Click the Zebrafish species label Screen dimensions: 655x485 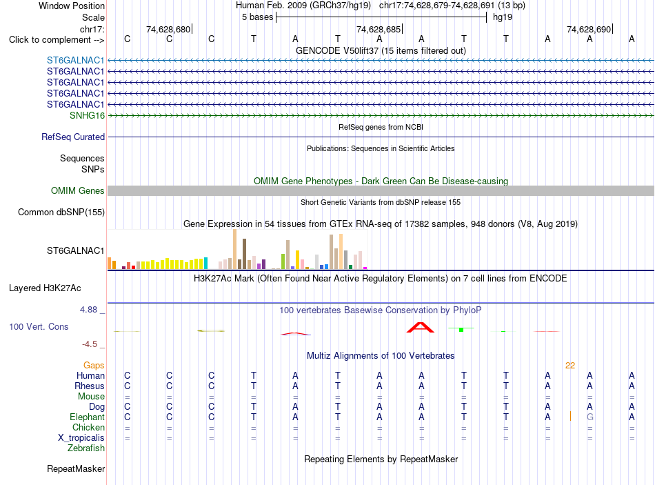(x=86, y=448)
